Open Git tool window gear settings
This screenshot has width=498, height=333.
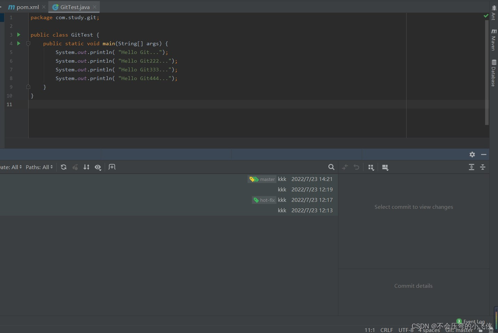472,154
